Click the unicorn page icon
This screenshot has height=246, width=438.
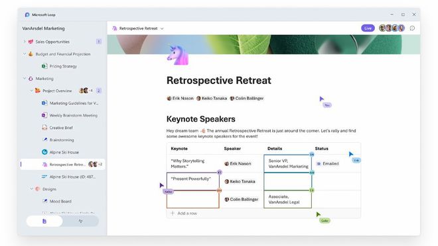tap(178, 55)
